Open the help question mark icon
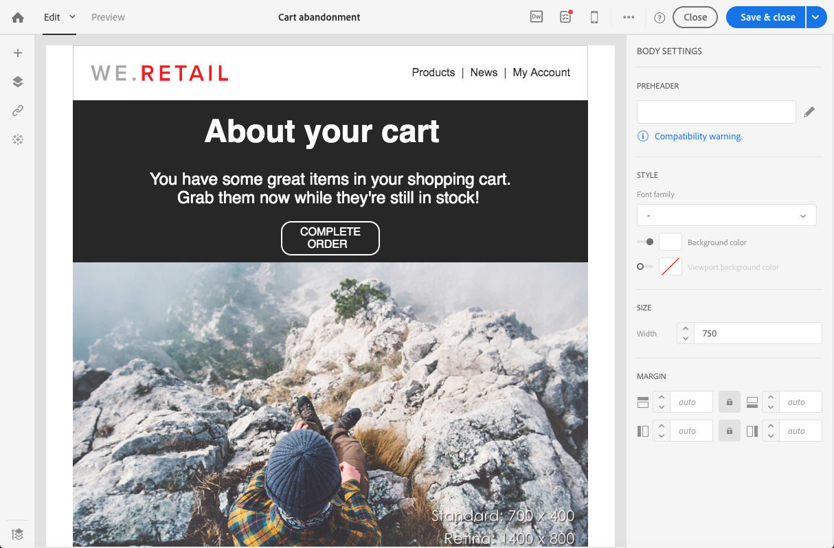This screenshot has height=548, width=834. [660, 18]
